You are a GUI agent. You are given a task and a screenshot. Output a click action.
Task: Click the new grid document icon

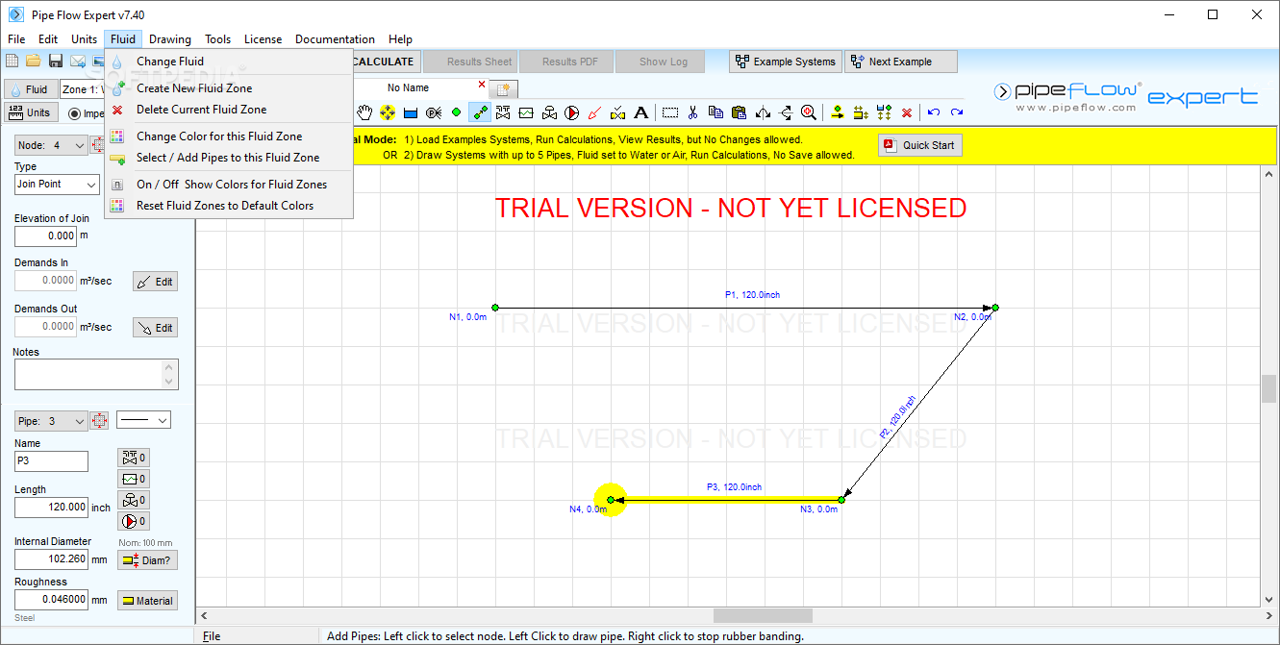[x=12, y=62]
